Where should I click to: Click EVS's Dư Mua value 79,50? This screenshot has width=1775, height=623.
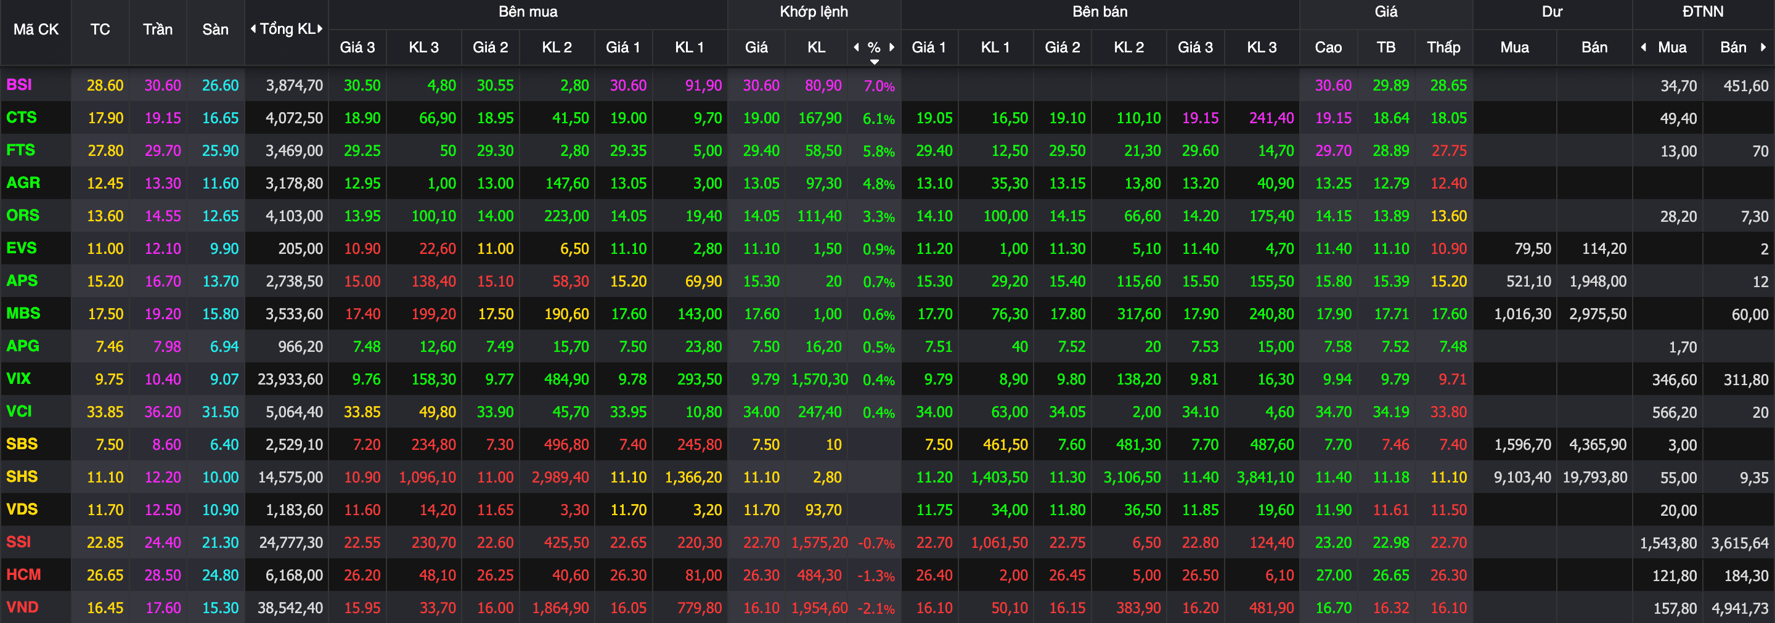click(1532, 248)
